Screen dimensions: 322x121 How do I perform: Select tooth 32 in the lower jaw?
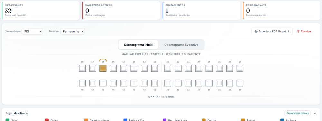coord(178,83)
